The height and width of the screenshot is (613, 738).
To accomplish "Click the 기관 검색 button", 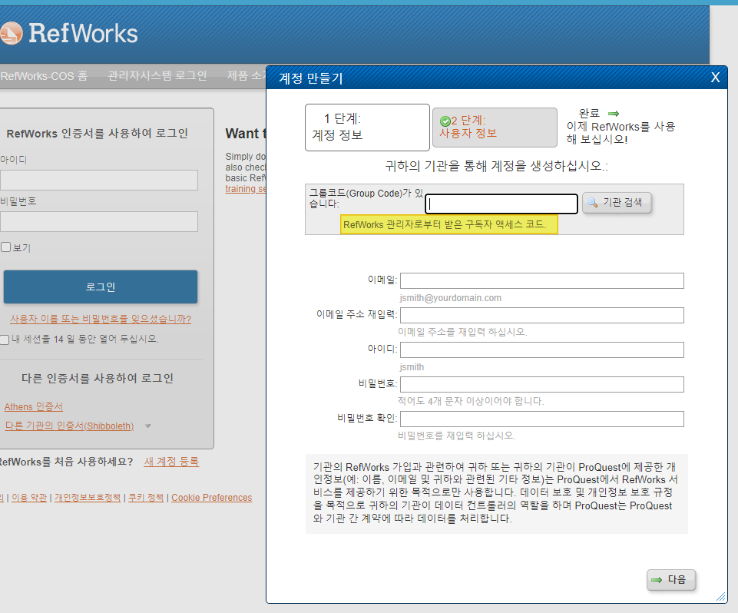I will pos(617,203).
